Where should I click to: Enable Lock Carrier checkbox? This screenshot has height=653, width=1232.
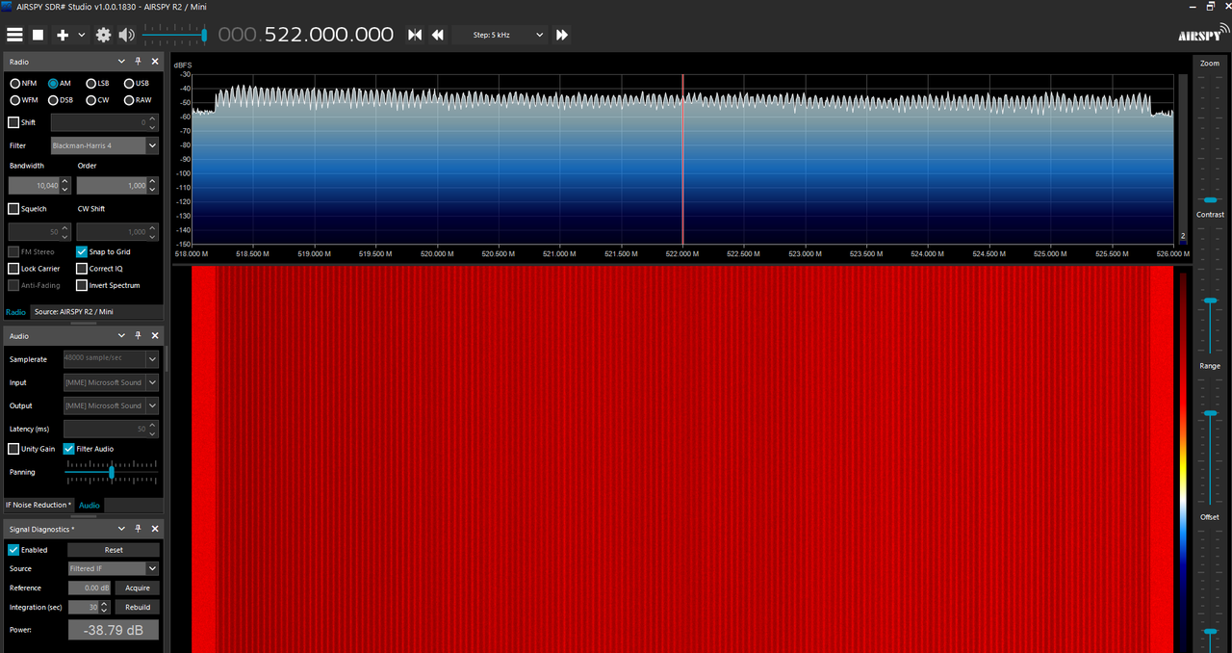point(13,269)
